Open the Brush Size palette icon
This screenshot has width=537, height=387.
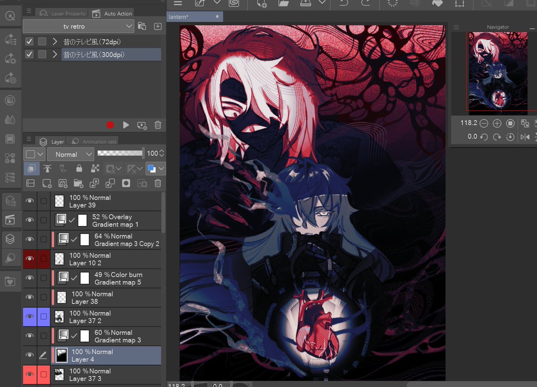(x=10, y=78)
